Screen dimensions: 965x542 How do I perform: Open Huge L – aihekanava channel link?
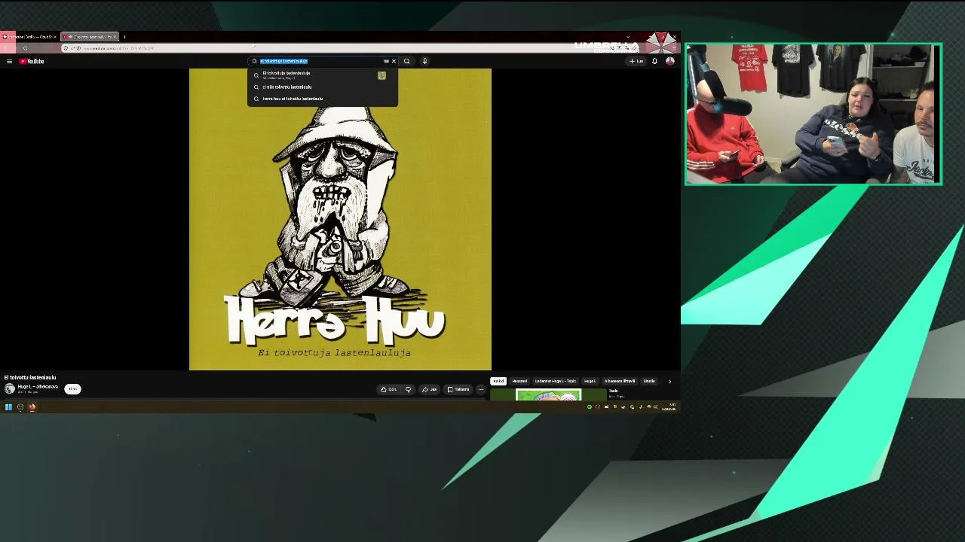coord(38,387)
